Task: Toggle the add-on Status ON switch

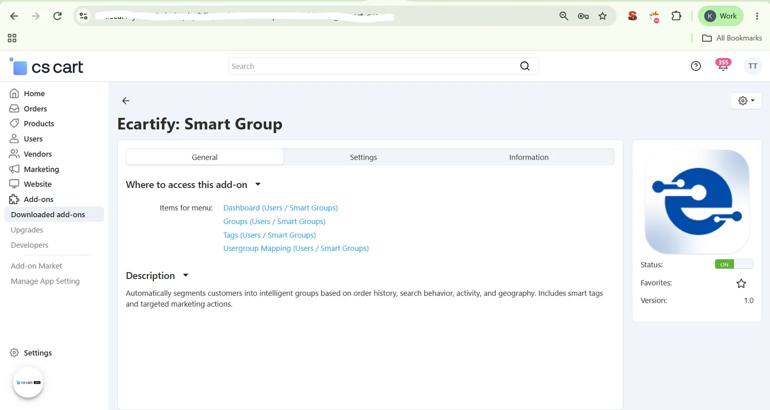Action: (734, 264)
